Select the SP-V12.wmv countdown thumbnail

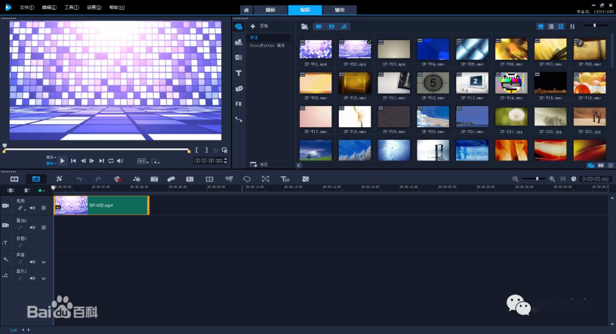point(433,83)
